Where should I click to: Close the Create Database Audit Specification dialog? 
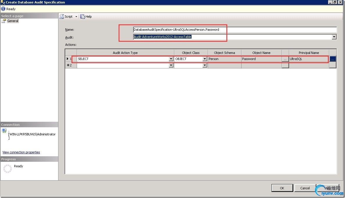tap(340, 2)
